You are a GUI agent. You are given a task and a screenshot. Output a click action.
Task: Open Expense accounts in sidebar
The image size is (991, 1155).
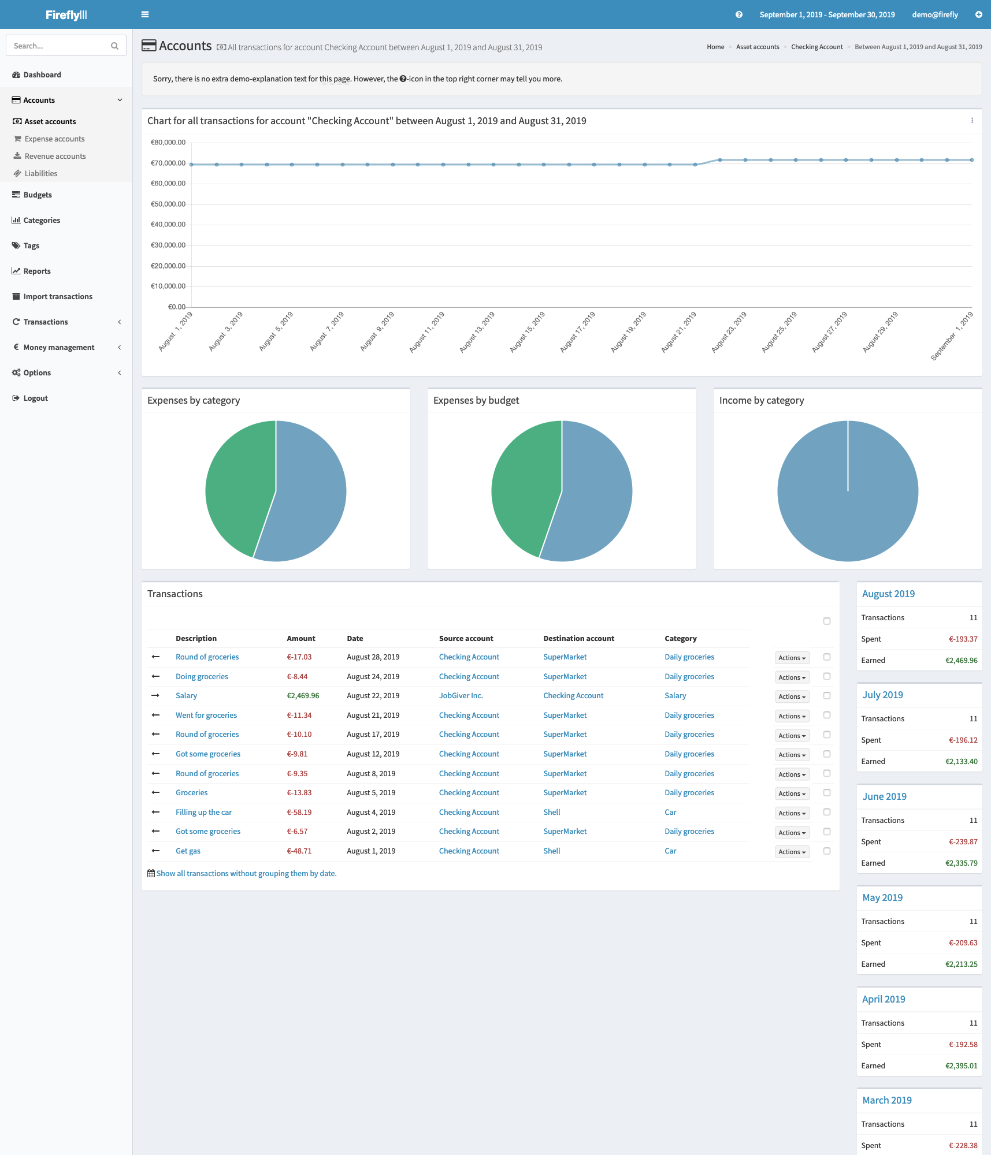pyautogui.click(x=54, y=139)
